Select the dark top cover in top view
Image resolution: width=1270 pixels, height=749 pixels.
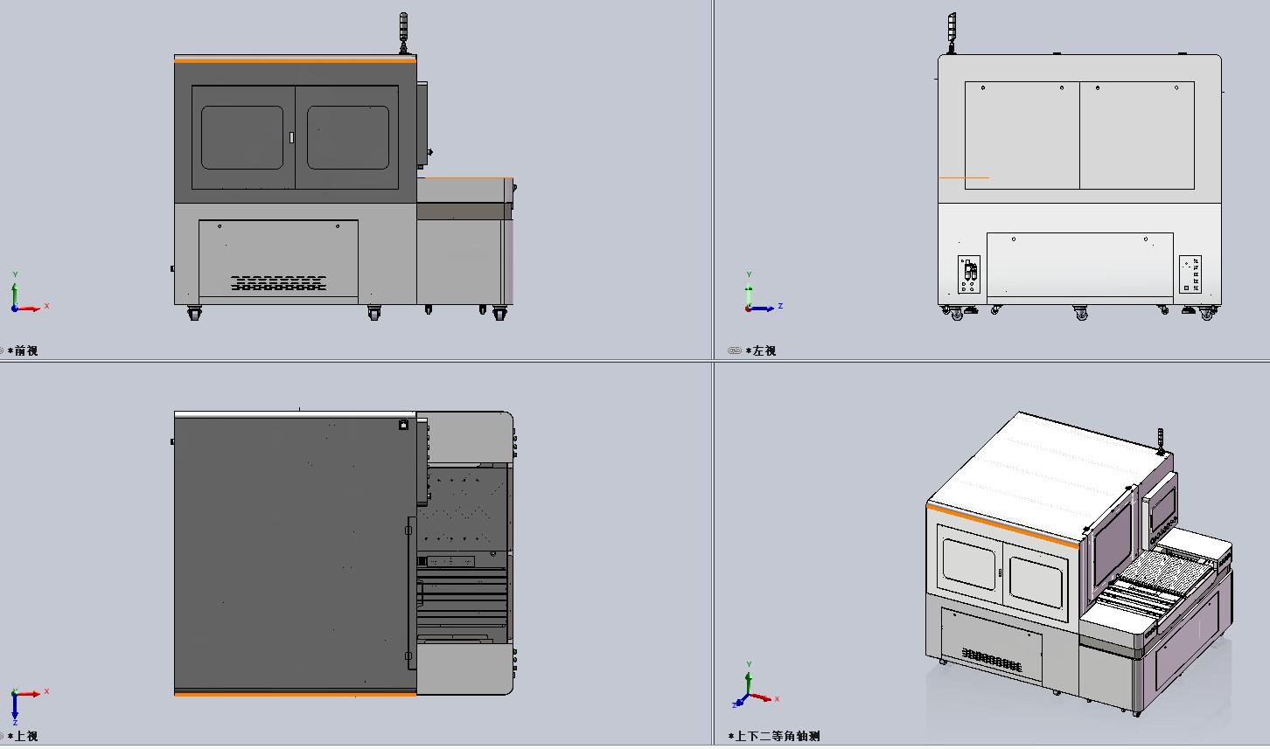click(x=295, y=553)
